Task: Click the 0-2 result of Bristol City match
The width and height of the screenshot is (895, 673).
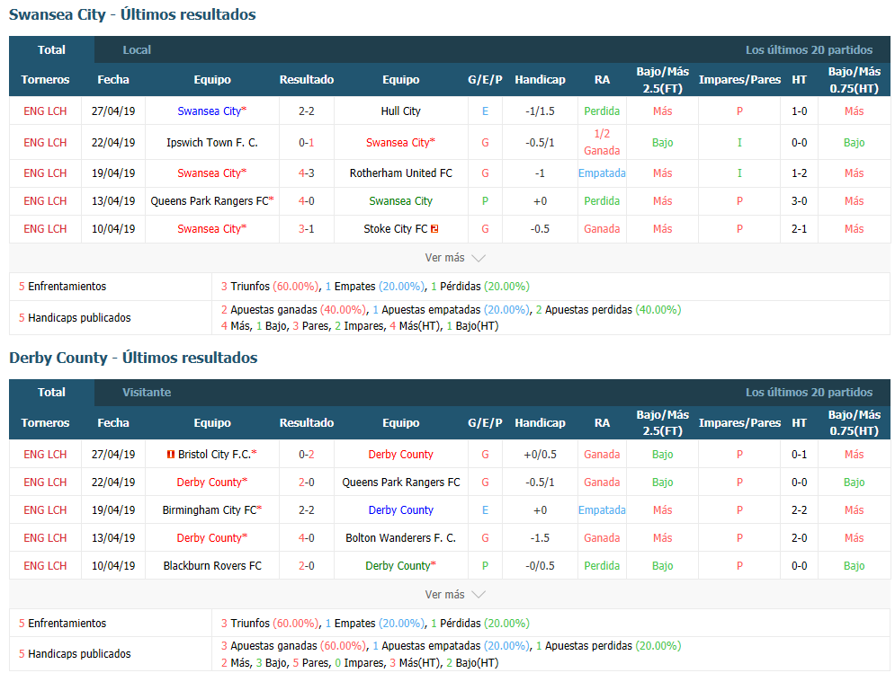Action: 307,455
